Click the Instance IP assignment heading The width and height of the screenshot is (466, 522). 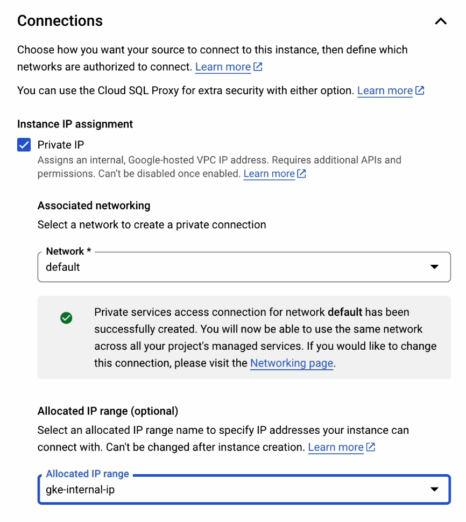tap(75, 124)
